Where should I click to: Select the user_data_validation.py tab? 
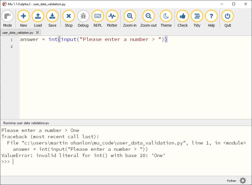[x=17, y=32]
